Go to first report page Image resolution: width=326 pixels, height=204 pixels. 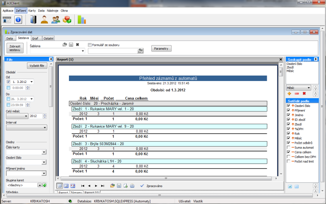(x=82, y=186)
